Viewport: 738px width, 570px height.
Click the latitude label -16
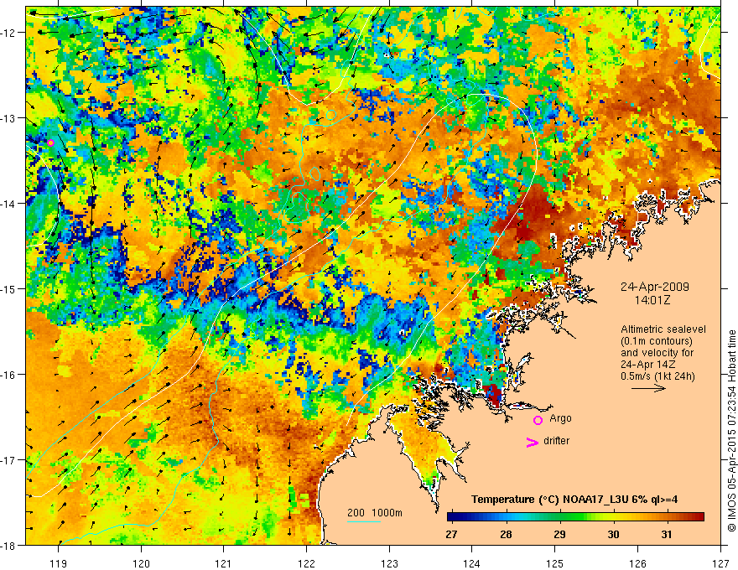(9, 375)
